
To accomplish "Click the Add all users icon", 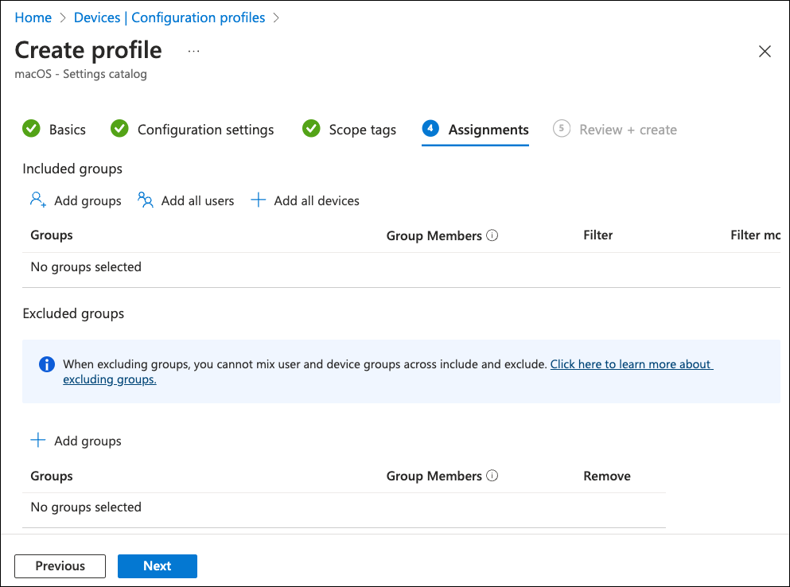I will point(145,200).
